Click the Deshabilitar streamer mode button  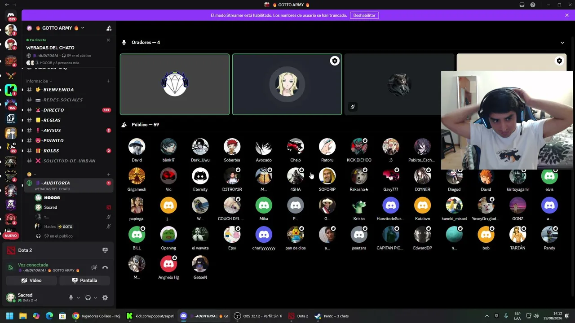tap(364, 15)
